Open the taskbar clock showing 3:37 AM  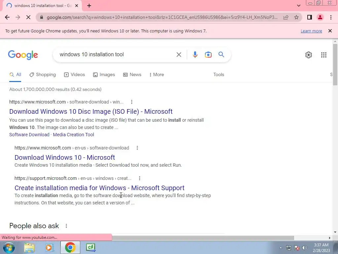tap(321, 248)
